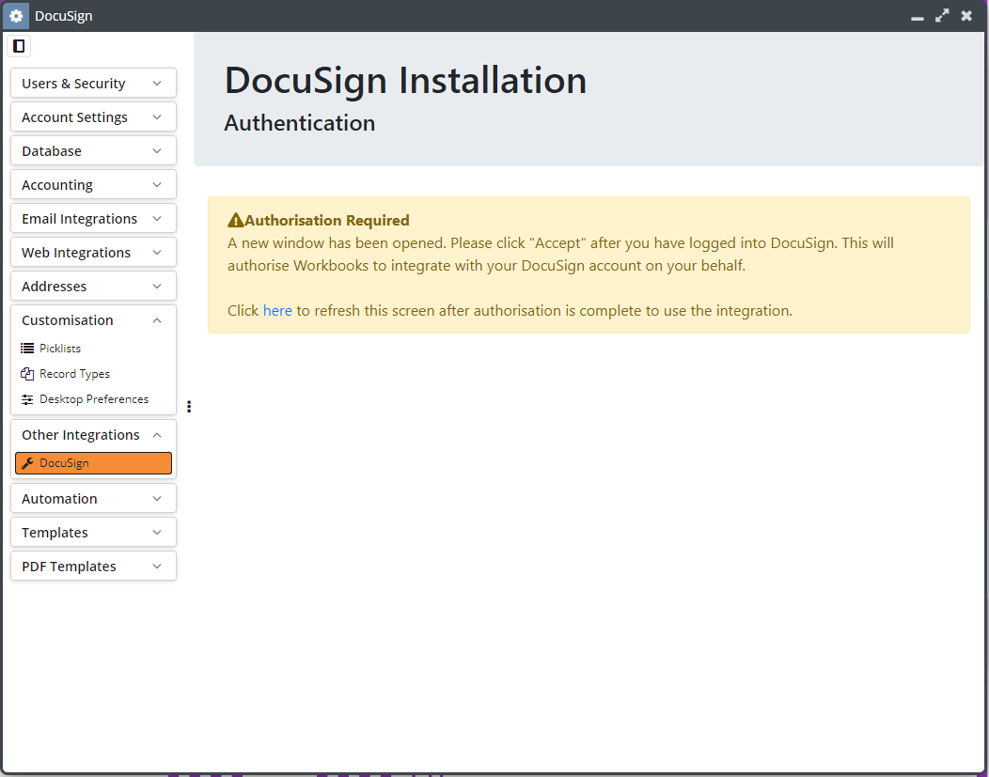Screen dimensions: 989x777
Task: Click the DocuSign wrench icon
Action: click(27, 463)
